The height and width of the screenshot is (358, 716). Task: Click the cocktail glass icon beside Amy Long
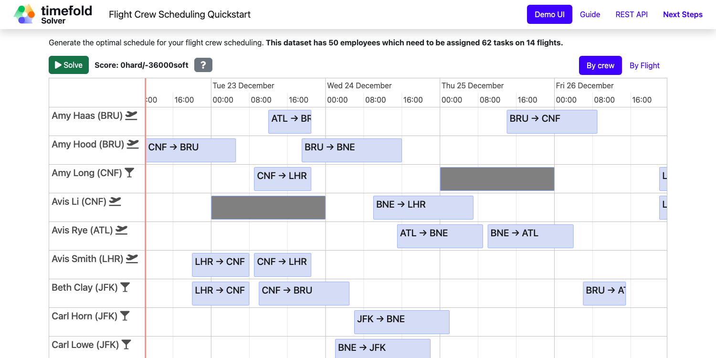click(x=129, y=173)
